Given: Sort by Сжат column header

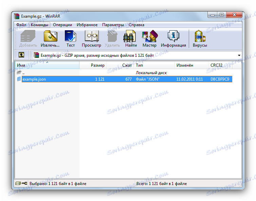Looking at the screenshot, I should click(120, 65).
